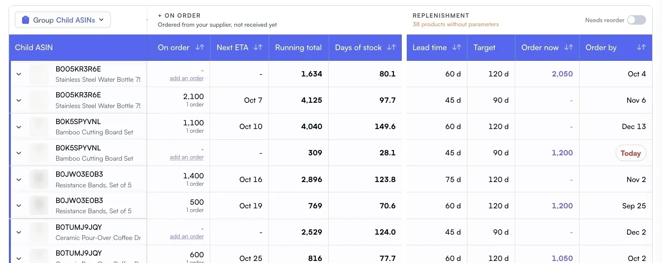Toggle the Needs reorder switch
The width and height of the screenshot is (662, 263).
637,20
